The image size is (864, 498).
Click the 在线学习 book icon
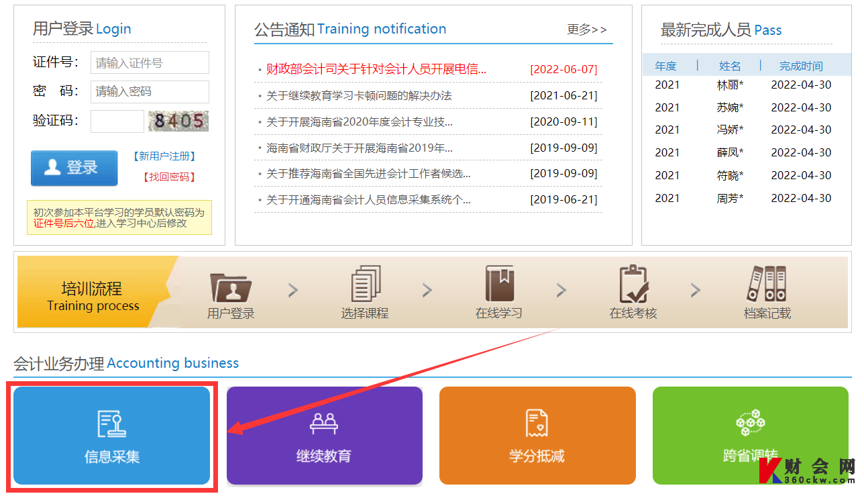499,284
